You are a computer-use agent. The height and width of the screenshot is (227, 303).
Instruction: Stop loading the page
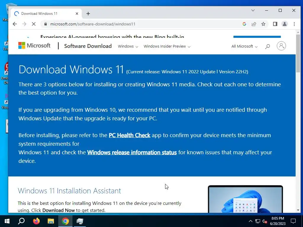[x=34, y=24]
